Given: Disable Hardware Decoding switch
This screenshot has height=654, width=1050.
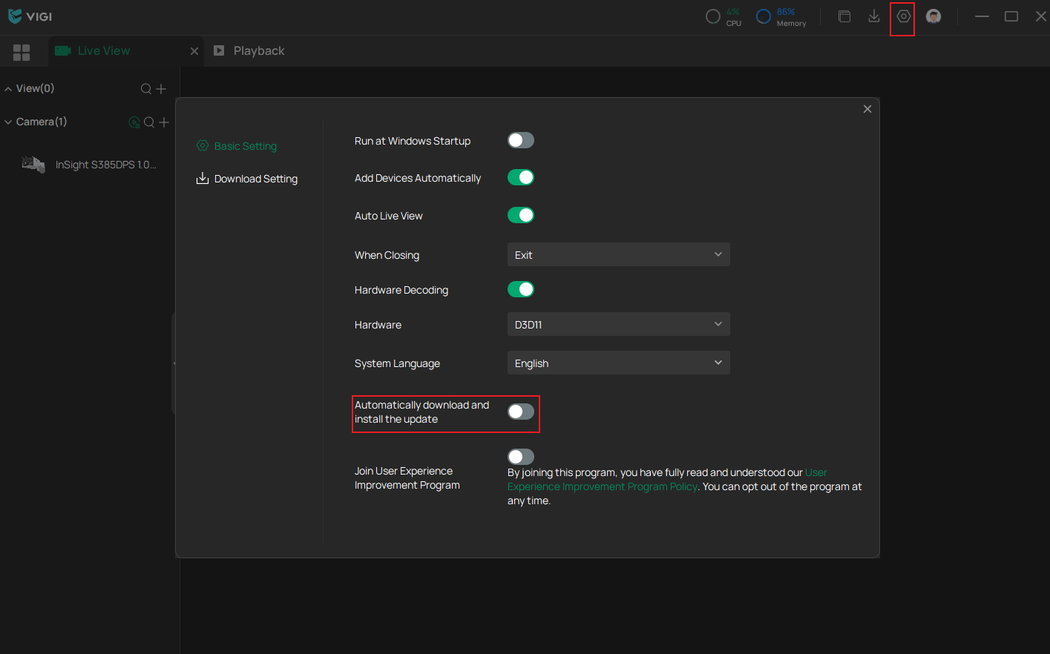Looking at the screenshot, I should 521,289.
